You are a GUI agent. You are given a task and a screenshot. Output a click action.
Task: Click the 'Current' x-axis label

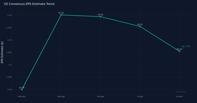point(179,97)
